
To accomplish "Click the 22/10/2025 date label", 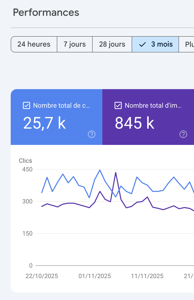I will (42, 276).
